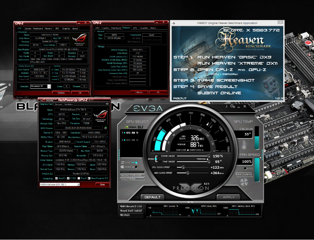The height and width of the screenshot is (240, 314).
Task: Open PERFORMANCE LOG in Precision
Action: (131, 206)
